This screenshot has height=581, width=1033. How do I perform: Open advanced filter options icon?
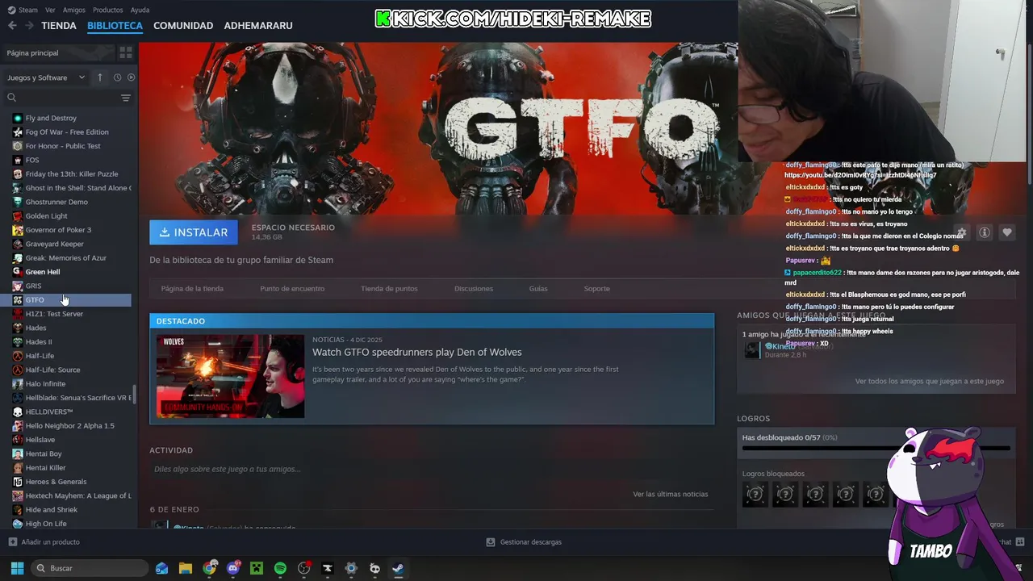click(125, 98)
